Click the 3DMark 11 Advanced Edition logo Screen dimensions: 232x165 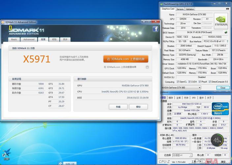point(26,31)
